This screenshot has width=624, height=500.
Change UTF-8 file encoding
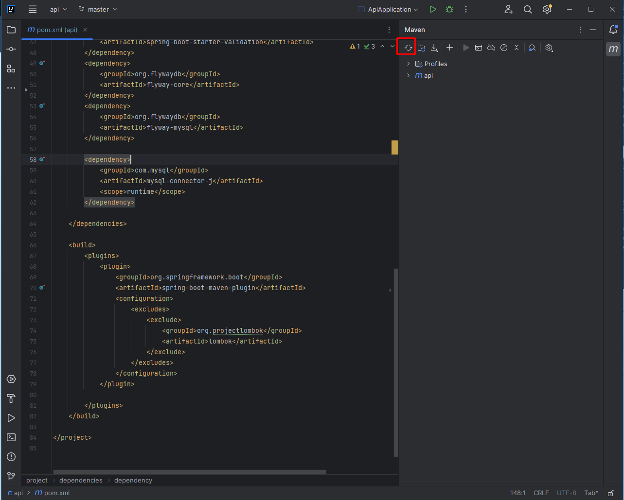click(567, 493)
